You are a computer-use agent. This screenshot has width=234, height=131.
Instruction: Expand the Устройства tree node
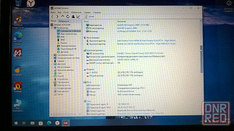tap(52, 79)
